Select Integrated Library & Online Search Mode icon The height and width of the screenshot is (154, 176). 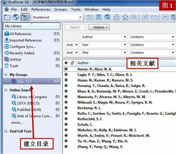pos(25,17)
